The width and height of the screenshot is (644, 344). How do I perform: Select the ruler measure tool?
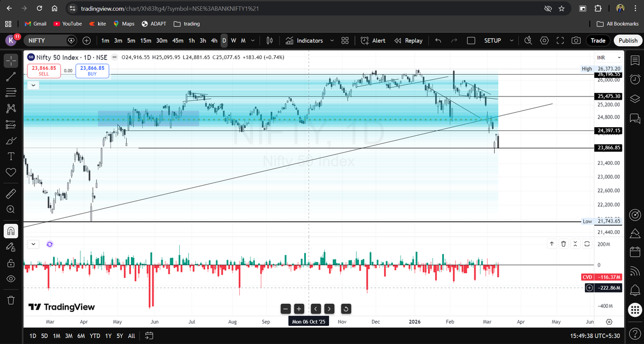11,193
